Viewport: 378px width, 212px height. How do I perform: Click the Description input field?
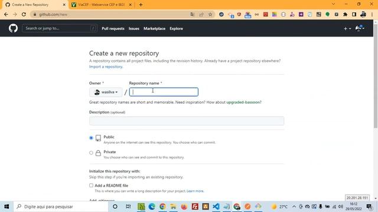[187, 121]
